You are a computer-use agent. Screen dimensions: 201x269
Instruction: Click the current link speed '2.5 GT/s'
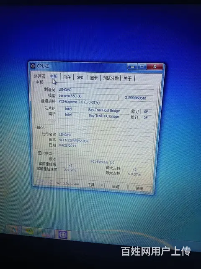pos(70,170)
